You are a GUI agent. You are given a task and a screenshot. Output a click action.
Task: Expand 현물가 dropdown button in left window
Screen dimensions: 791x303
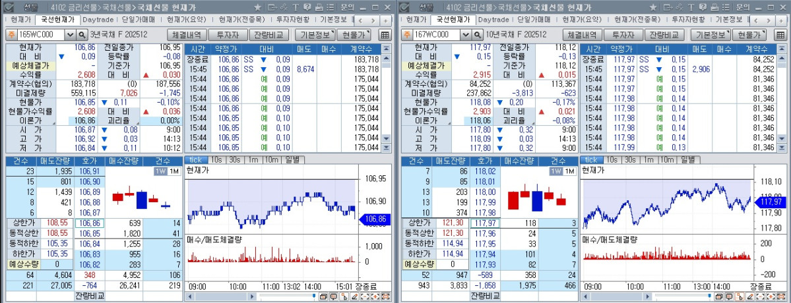pyautogui.click(x=354, y=35)
